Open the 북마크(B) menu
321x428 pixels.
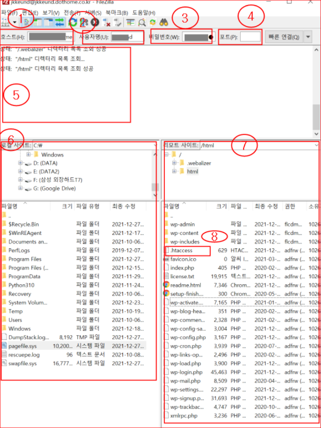point(117,13)
